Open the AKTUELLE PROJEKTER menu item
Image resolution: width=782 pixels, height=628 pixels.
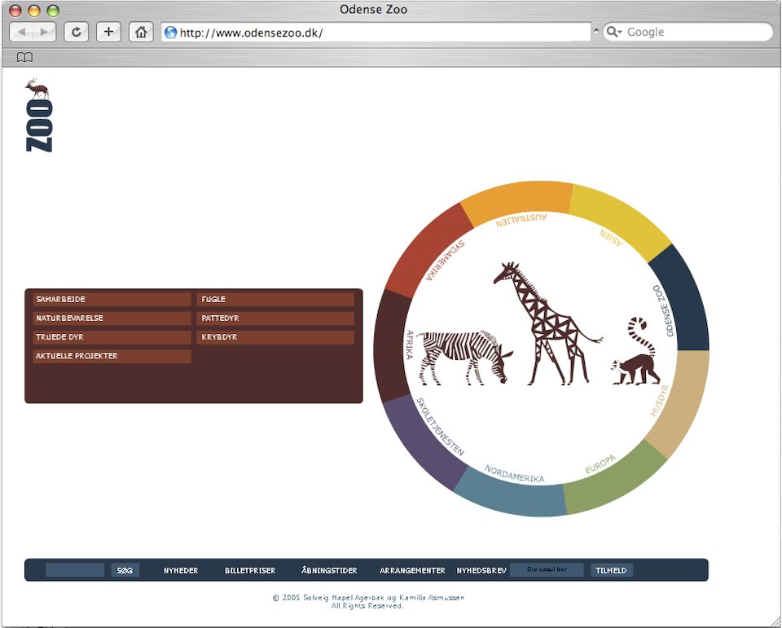click(112, 356)
